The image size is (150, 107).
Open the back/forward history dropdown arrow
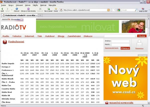12,10
